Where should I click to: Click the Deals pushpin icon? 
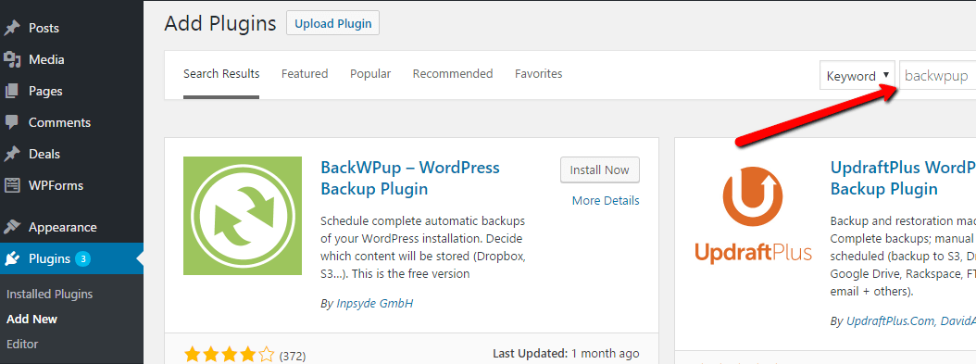pos(12,154)
